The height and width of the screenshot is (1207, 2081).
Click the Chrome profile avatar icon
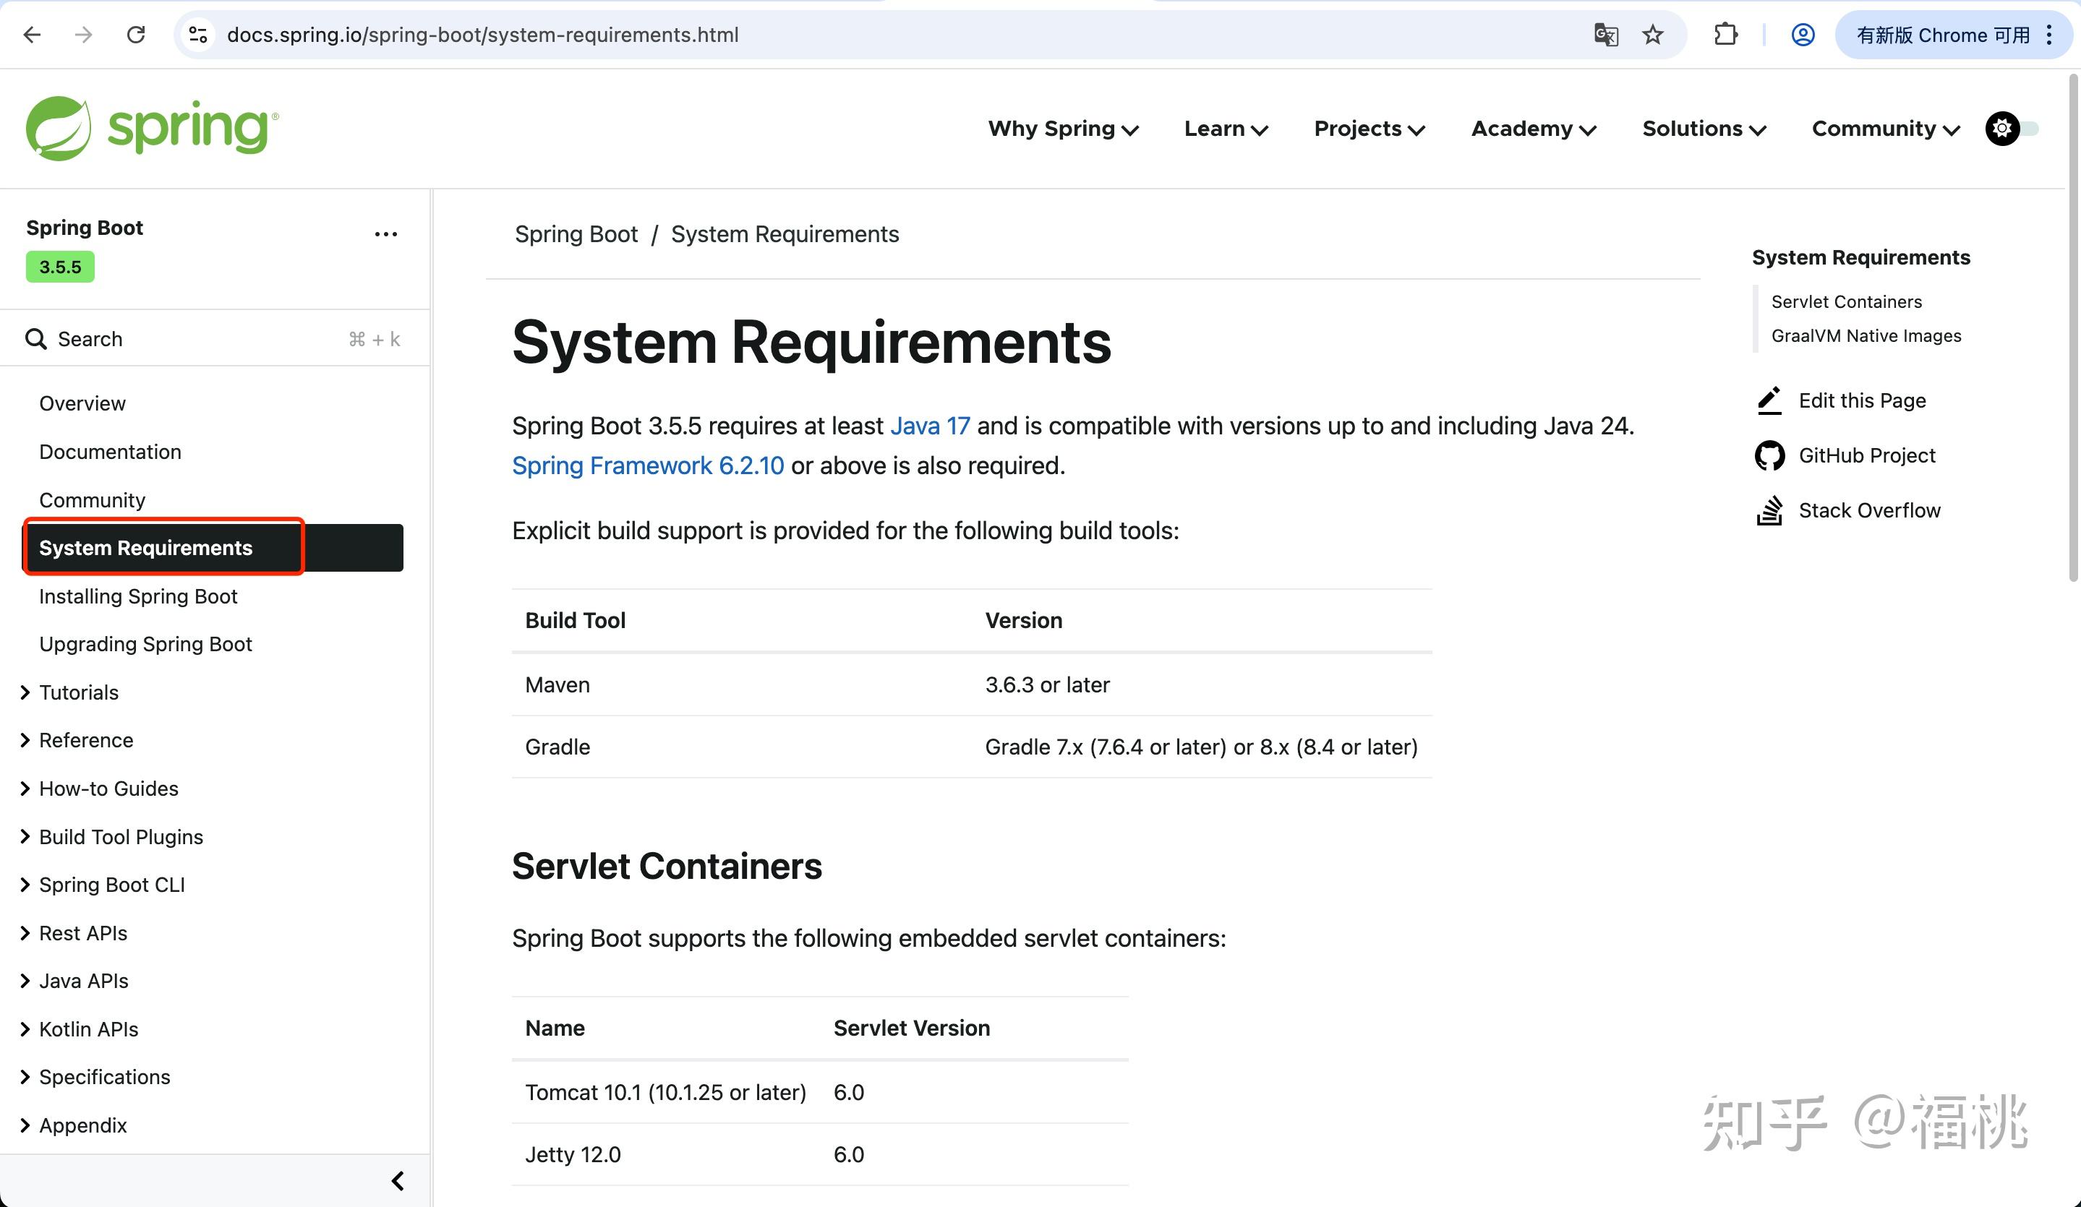(1803, 35)
